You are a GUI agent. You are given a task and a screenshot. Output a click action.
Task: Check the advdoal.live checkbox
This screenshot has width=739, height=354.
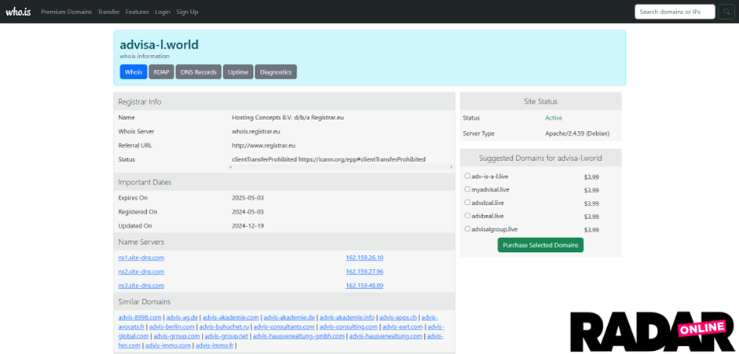[467, 202]
